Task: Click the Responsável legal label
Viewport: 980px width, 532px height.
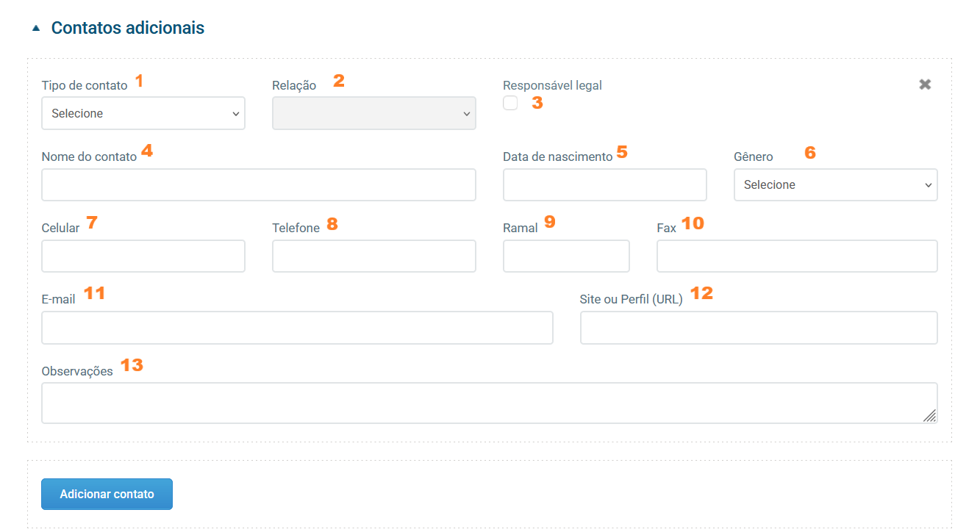Action: tap(552, 85)
